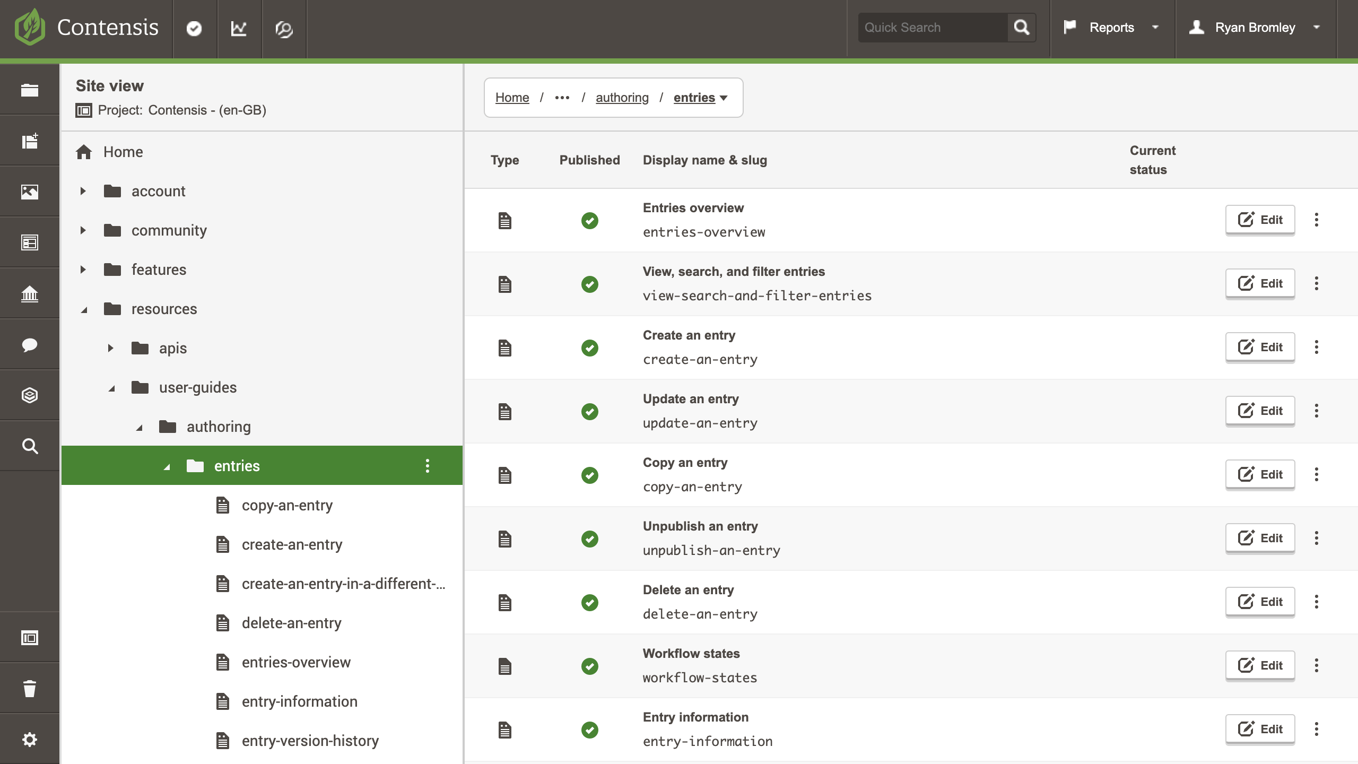Click the Quick Search magnifier button
The image size is (1358, 764).
tap(1021, 28)
